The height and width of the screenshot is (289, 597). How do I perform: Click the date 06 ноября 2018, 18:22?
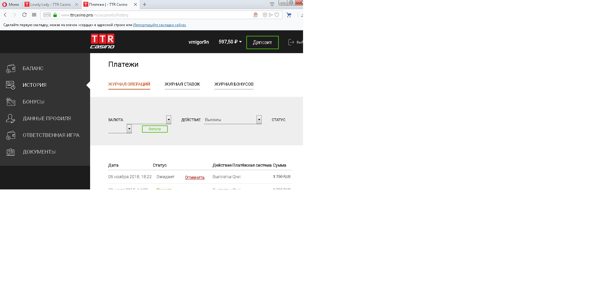[130, 177]
